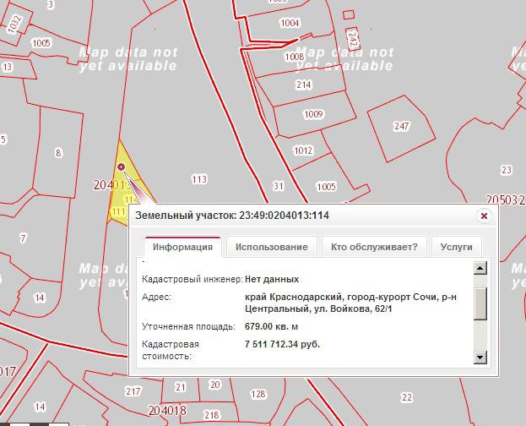Open the Использование tab
This screenshot has width=526, height=426.
(271, 247)
